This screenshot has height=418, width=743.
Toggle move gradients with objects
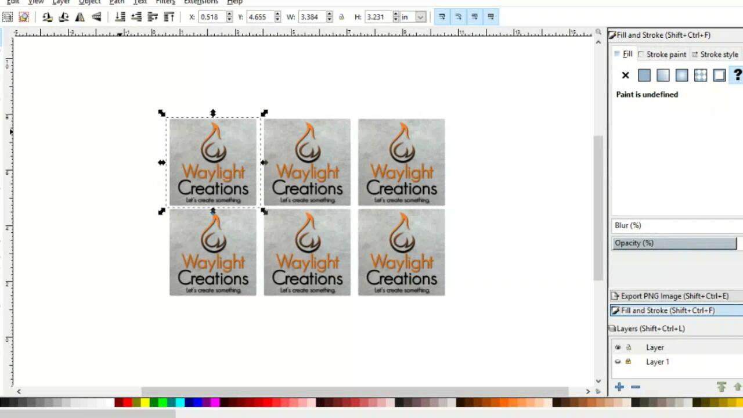coord(474,17)
